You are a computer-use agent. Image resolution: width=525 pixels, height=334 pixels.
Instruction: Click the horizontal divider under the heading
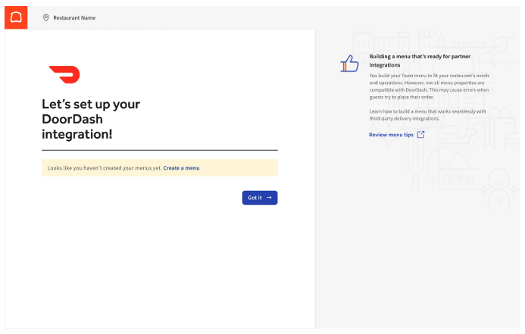159,150
